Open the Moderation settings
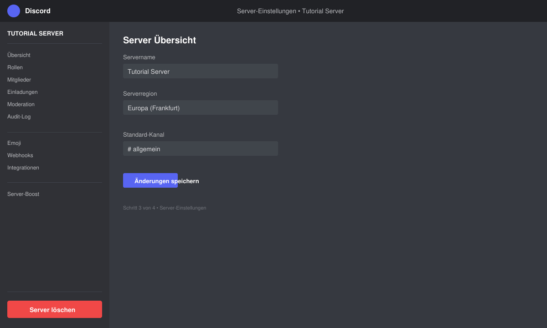Screen dimensions: 547x328 click(x=21, y=104)
